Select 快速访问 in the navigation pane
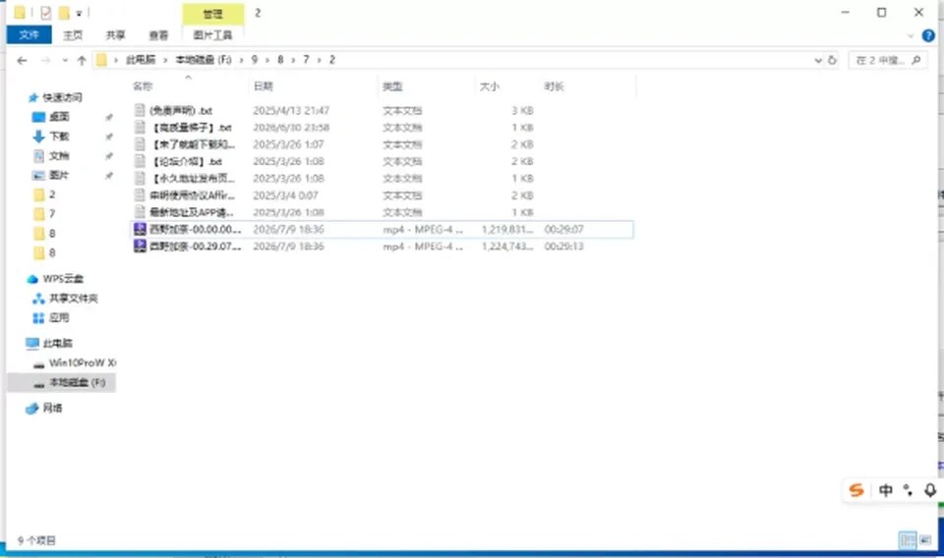Screen dimensions: 944x558 tap(61, 97)
